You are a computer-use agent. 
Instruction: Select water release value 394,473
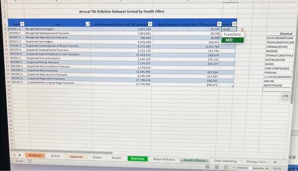coord(212,85)
